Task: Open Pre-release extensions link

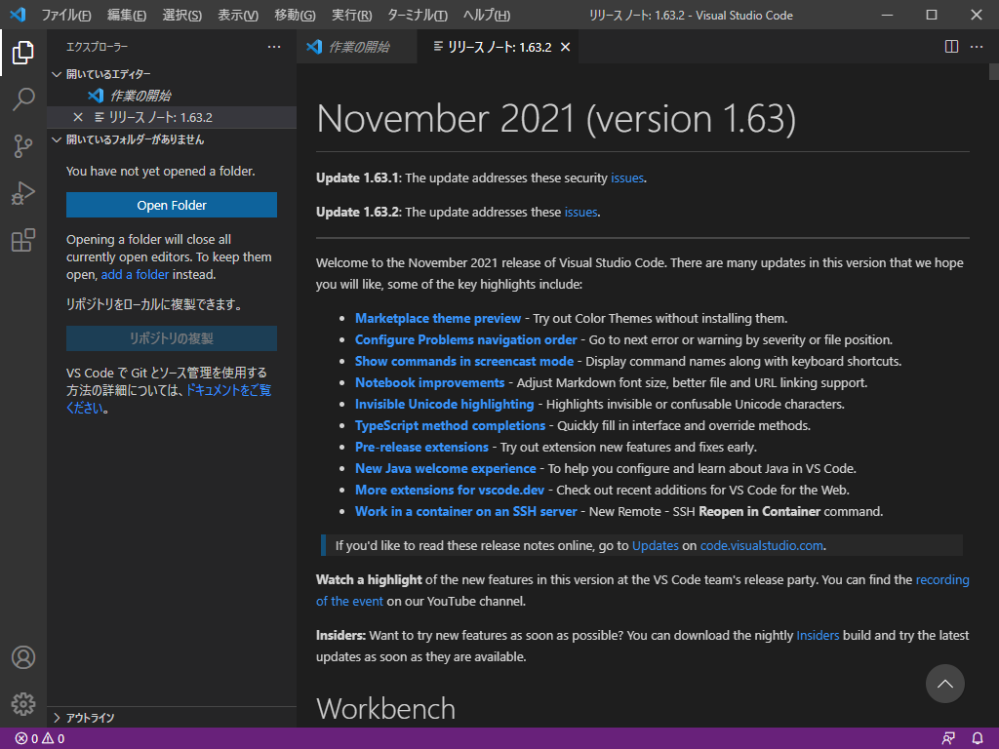Action: pyautogui.click(x=421, y=447)
